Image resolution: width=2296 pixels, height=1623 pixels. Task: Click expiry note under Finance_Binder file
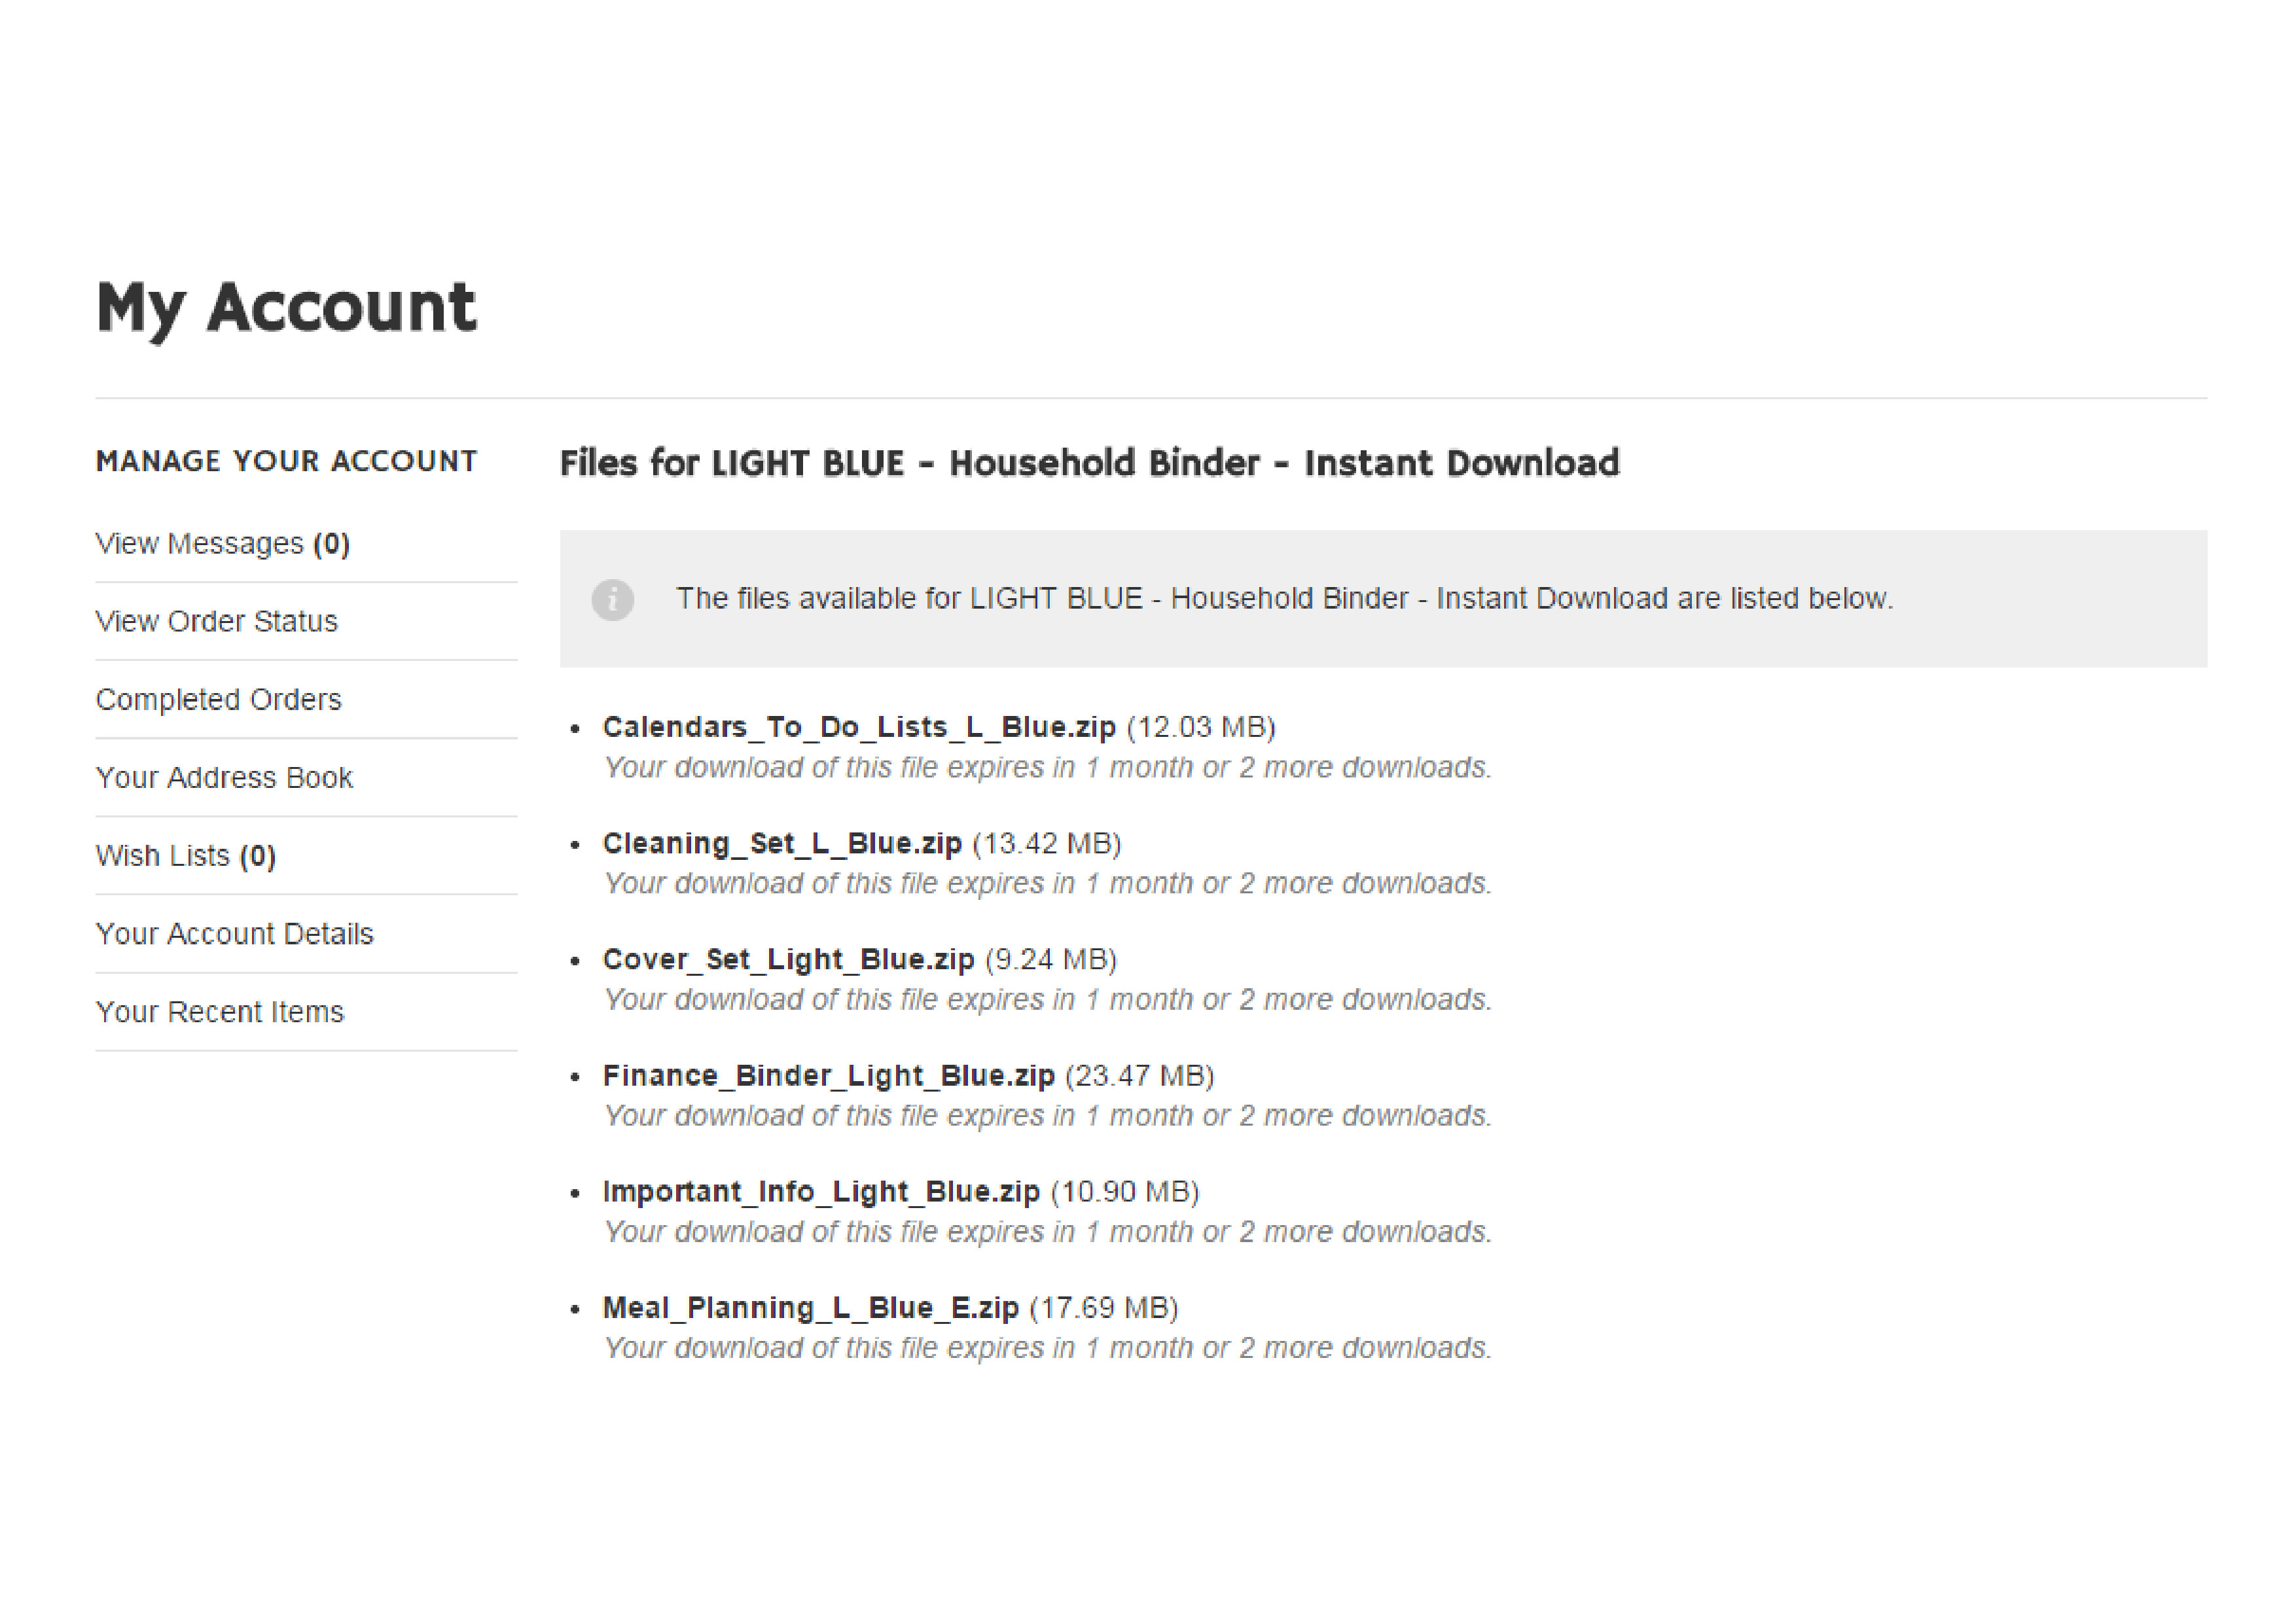pyautogui.click(x=1047, y=1115)
